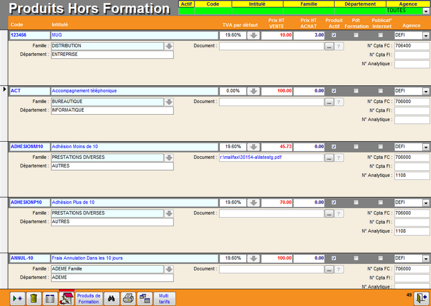Open the Agence dropdown for MUG product
Screen dimensions: 431x306
point(426,36)
